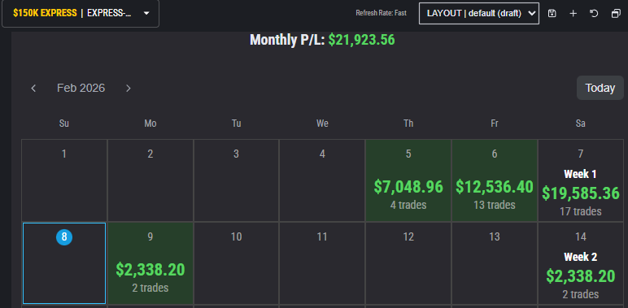Select calendar day 5 with $7,048.96

click(408, 180)
